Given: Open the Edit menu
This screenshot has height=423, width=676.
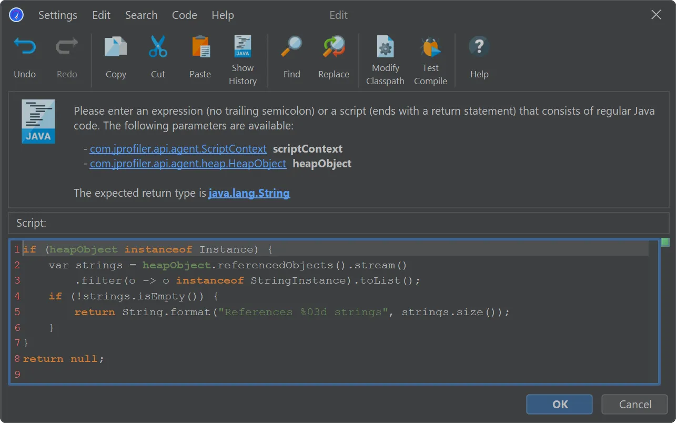Looking at the screenshot, I should [102, 15].
